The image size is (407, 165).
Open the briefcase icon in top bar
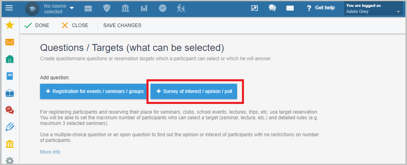[x=88, y=8]
